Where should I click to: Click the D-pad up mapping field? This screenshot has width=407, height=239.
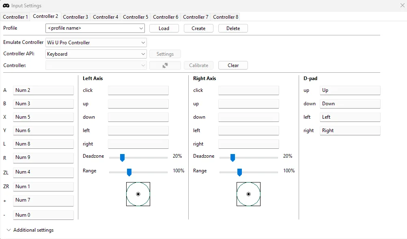pyautogui.click(x=350, y=90)
